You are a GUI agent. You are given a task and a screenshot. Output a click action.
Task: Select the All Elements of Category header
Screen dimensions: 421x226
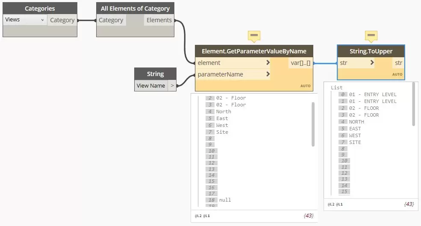click(x=135, y=9)
